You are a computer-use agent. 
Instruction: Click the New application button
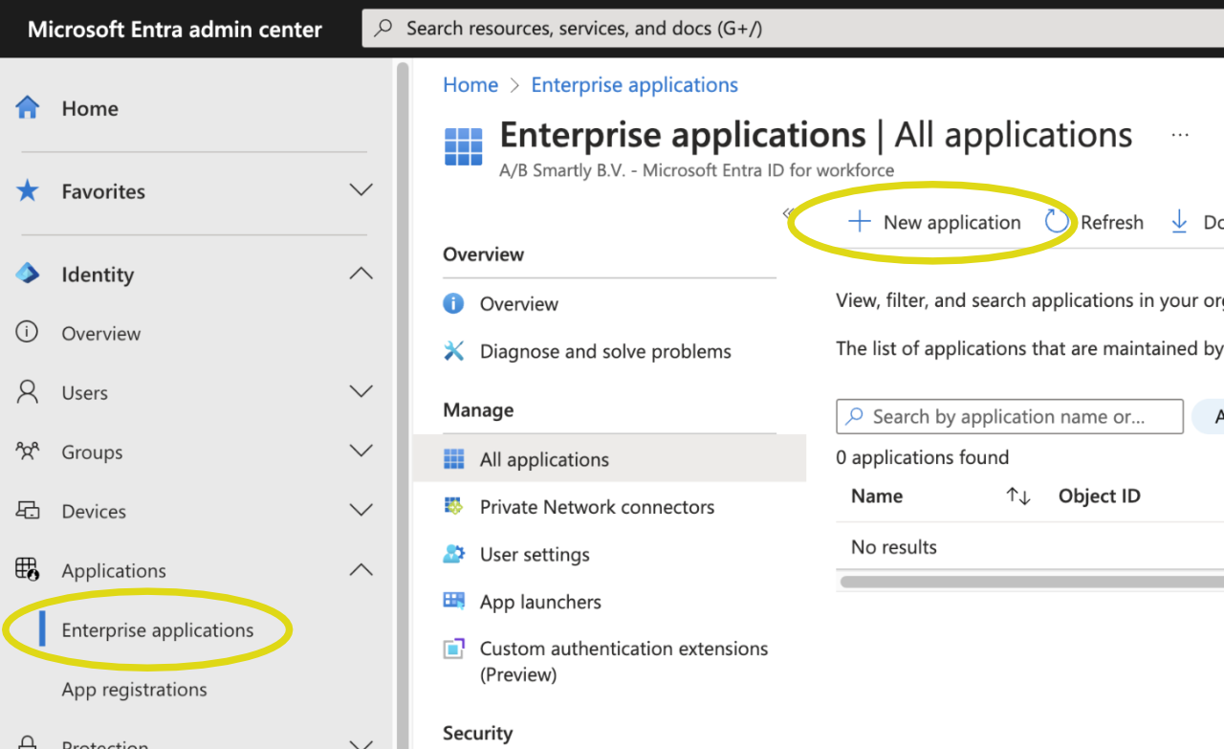click(935, 222)
